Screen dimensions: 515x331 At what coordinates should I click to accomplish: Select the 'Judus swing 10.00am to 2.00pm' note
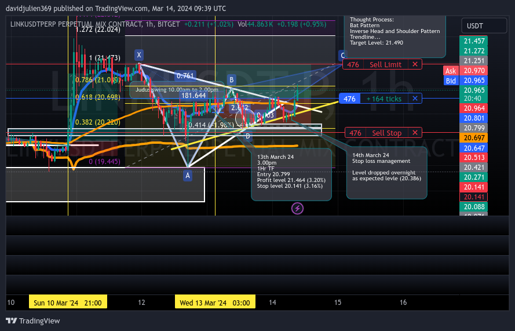pyautogui.click(x=177, y=90)
